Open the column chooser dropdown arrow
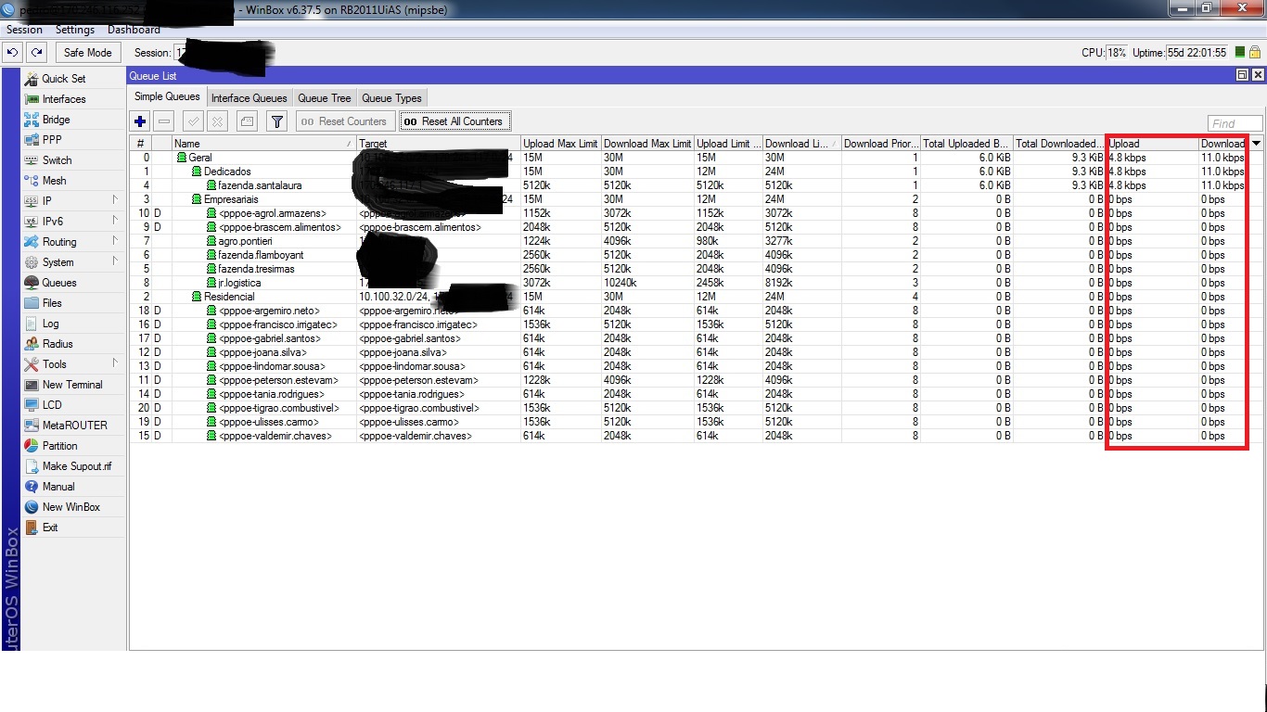Screen dimensions: 1267x712 [x=1257, y=144]
